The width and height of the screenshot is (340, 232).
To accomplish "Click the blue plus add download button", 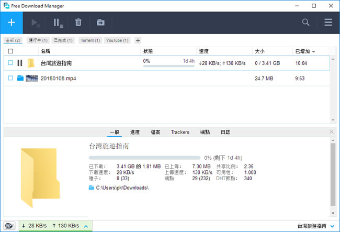I will (x=12, y=23).
